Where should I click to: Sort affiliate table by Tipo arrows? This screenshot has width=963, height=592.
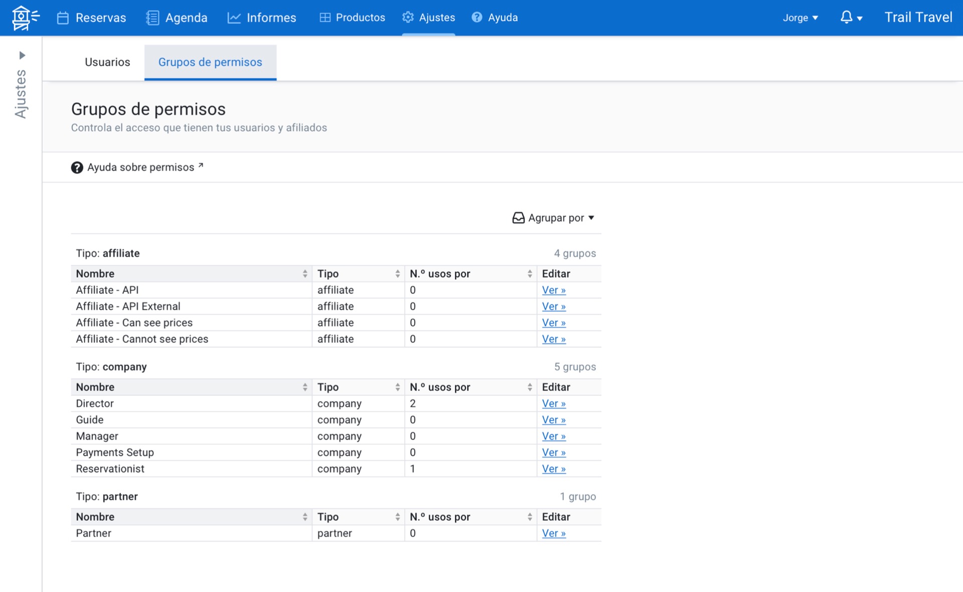tap(397, 274)
